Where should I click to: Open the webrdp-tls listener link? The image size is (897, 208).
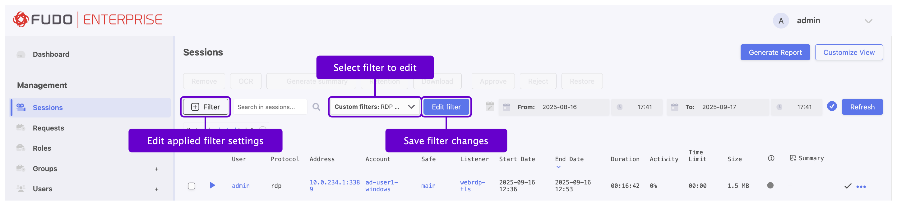473,186
